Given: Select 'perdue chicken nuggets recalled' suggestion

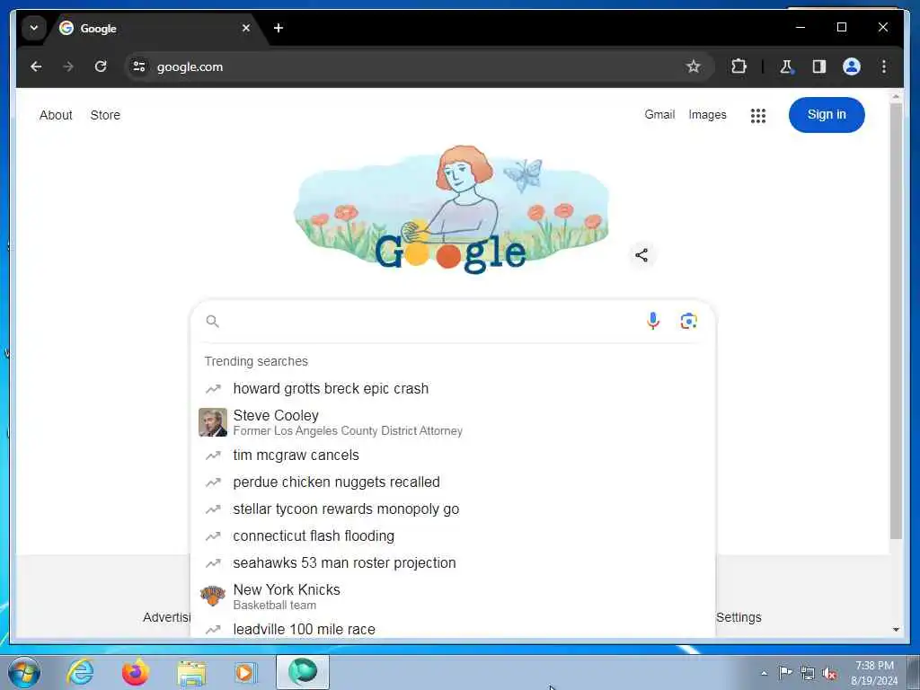Looking at the screenshot, I should click(x=453, y=482).
